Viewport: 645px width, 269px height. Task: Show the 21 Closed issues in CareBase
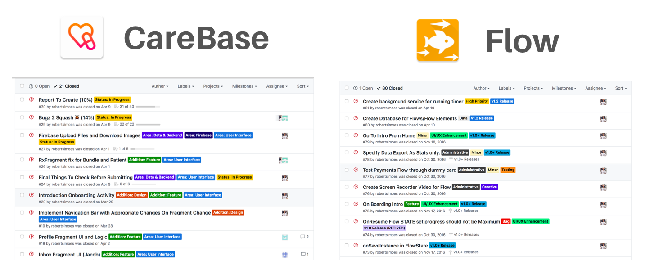click(66, 86)
